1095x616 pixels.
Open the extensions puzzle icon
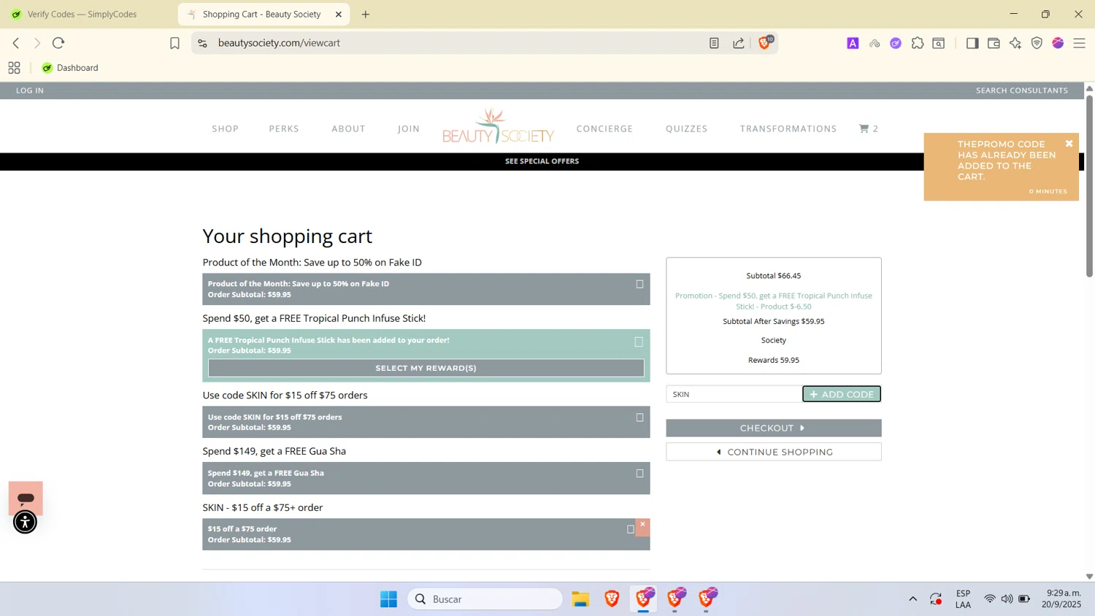click(918, 43)
